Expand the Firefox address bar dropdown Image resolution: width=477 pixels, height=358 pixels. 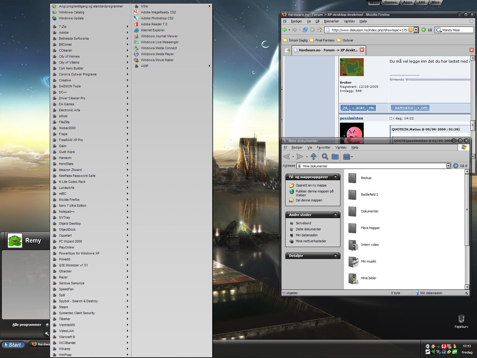[416, 30]
